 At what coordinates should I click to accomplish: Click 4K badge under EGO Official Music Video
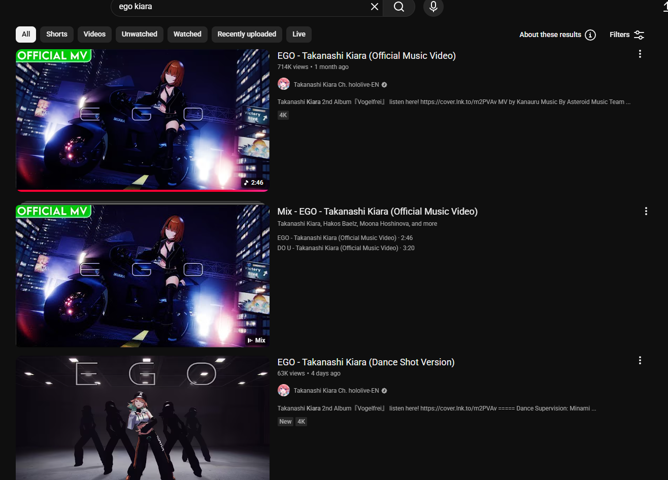tap(283, 115)
